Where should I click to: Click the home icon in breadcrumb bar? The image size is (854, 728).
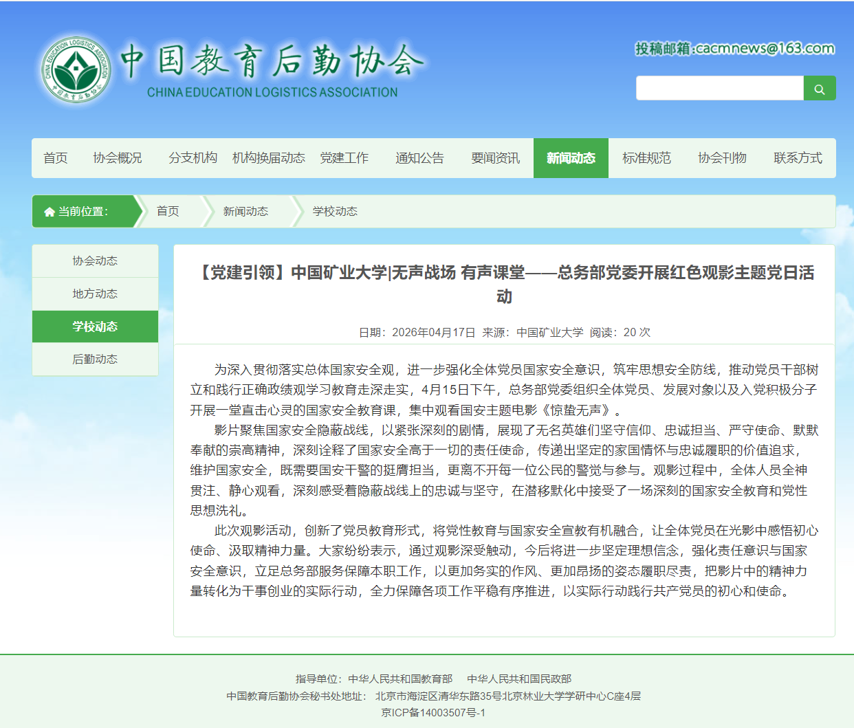50,212
